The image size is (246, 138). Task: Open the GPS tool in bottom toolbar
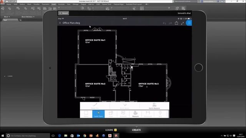tap(160, 114)
